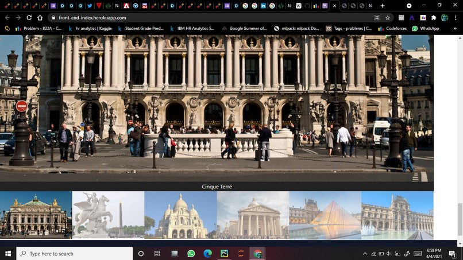Click the scrollbar down arrow

pyautogui.click(x=460, y=244)
